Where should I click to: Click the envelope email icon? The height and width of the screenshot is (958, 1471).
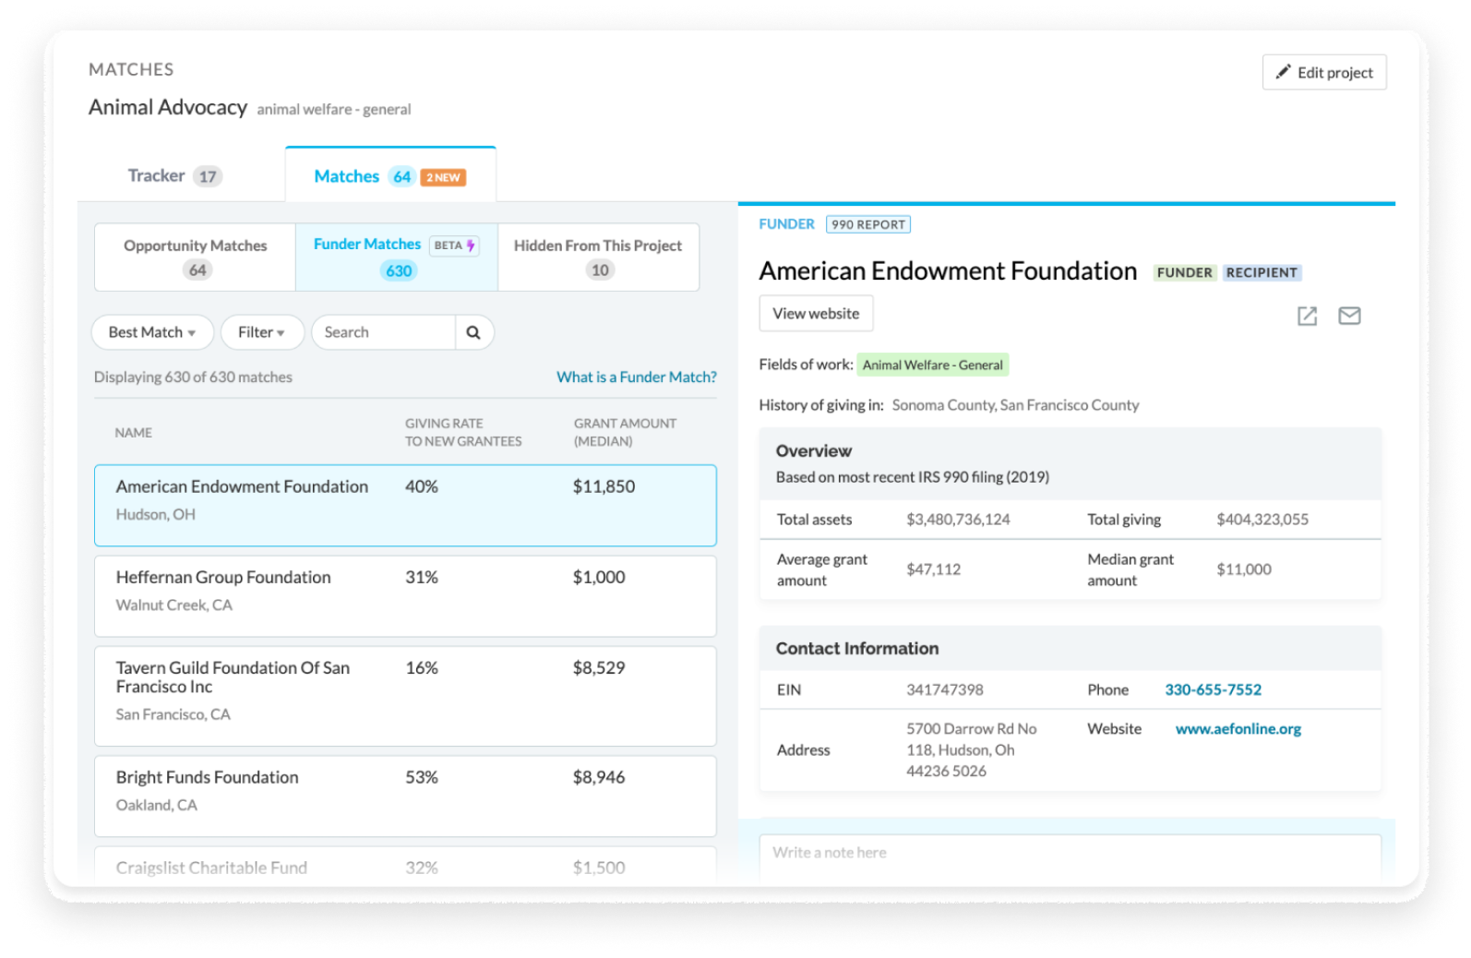[x=1349, y=317]
